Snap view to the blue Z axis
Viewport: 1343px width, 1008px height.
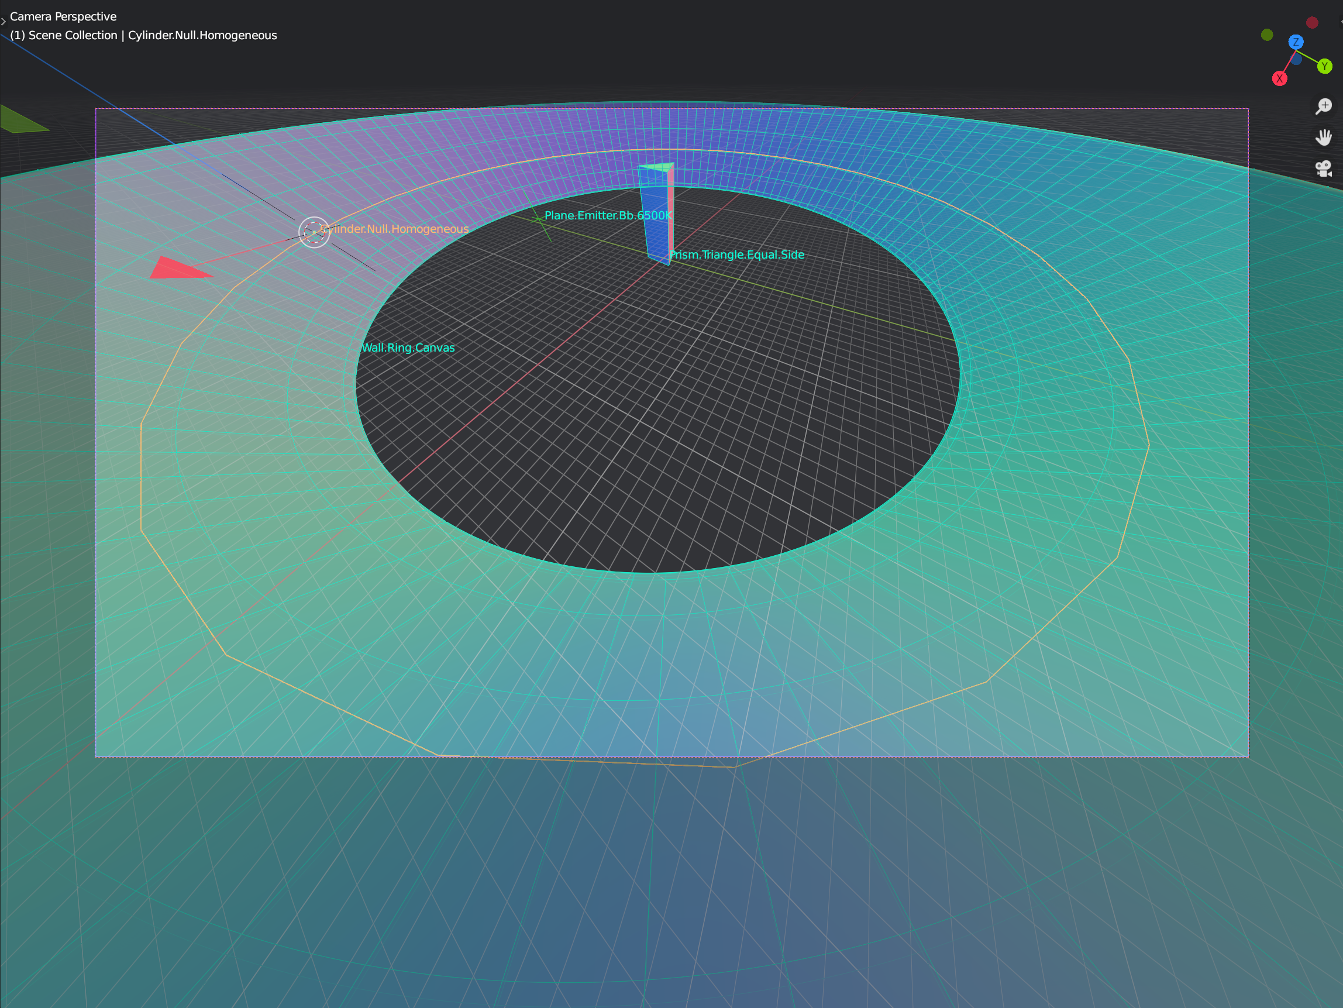[1296, 42]
